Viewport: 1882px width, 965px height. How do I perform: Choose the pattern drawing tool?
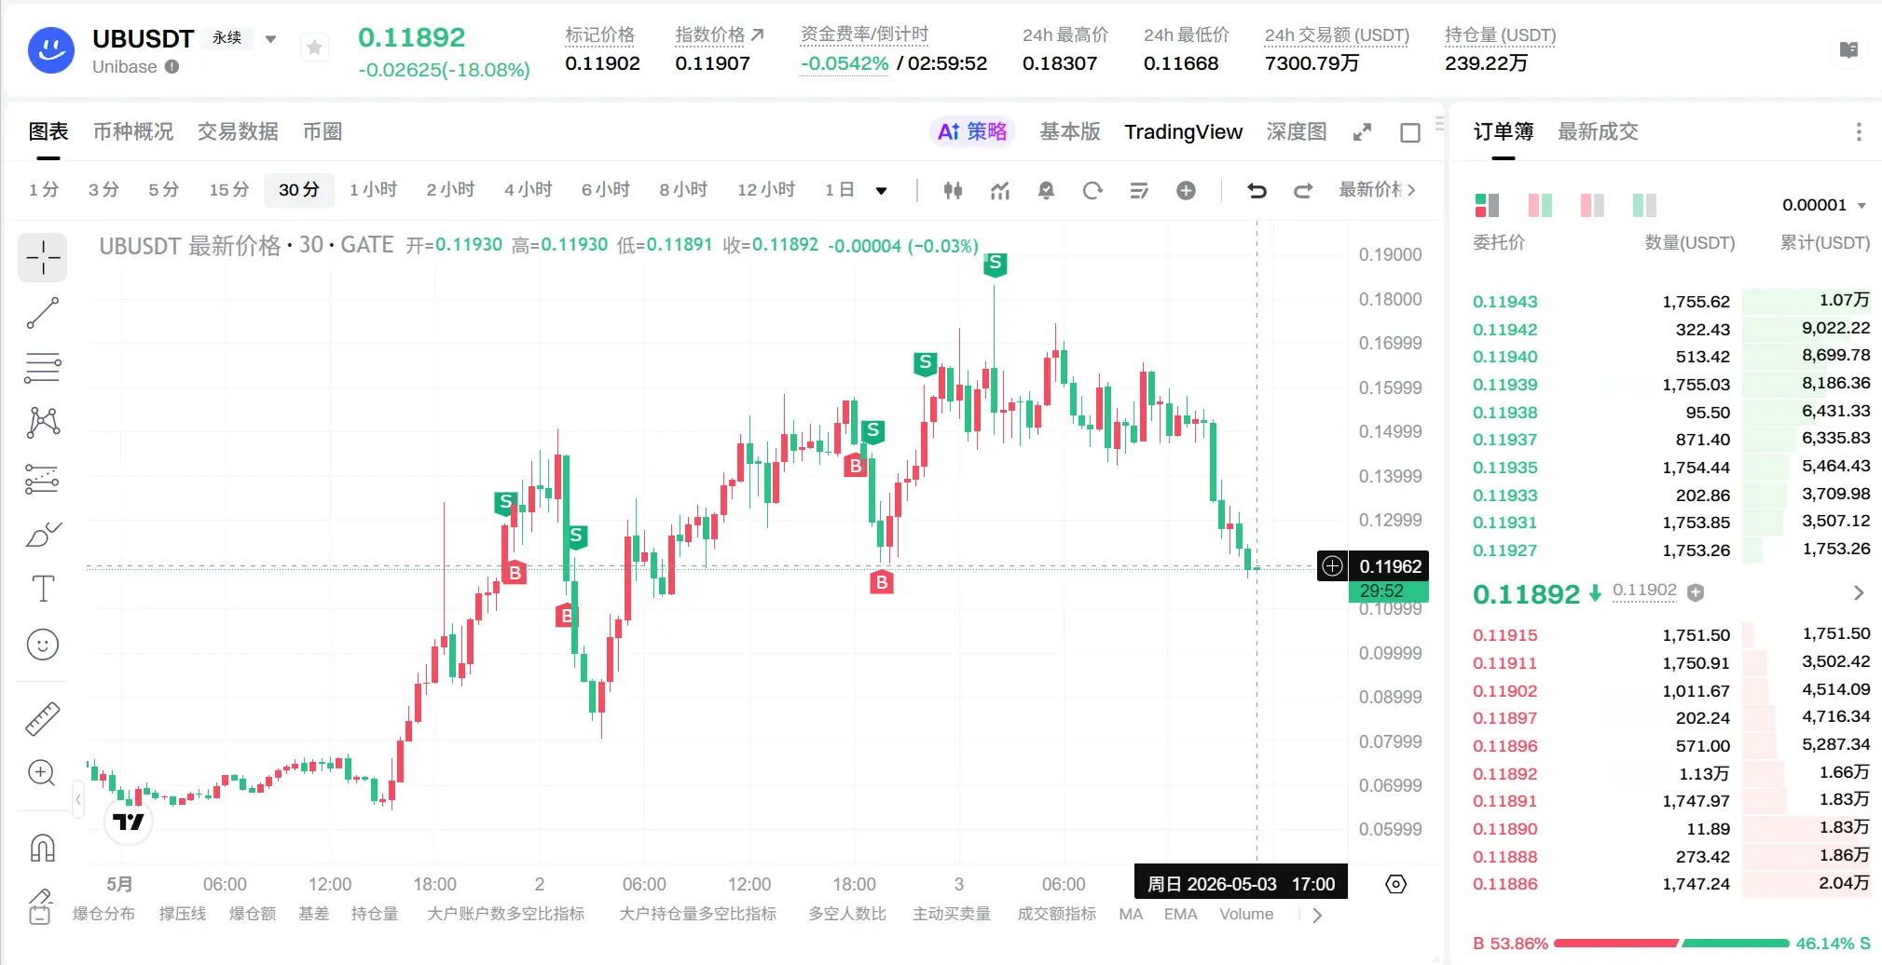(x=43, y=422)
